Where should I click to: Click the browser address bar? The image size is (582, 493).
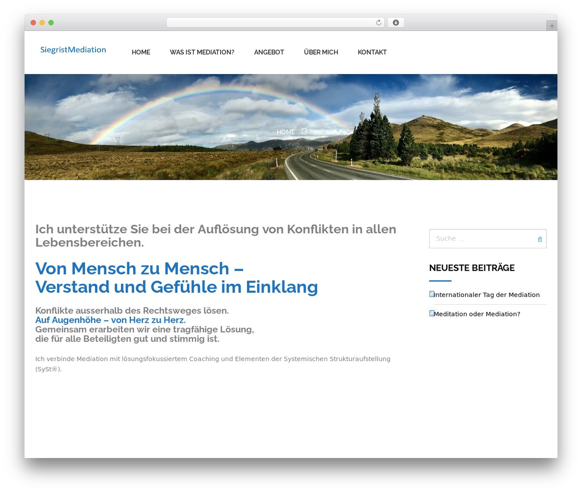(275, 23)
